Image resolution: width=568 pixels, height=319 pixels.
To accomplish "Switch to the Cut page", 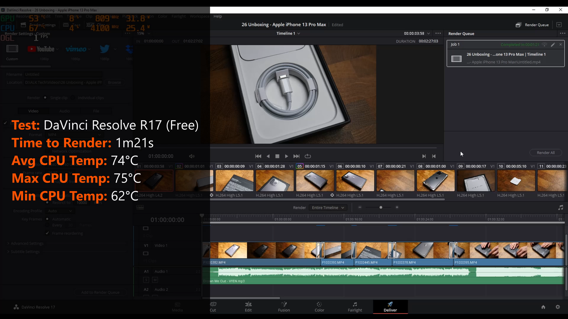I will [213, 307].
